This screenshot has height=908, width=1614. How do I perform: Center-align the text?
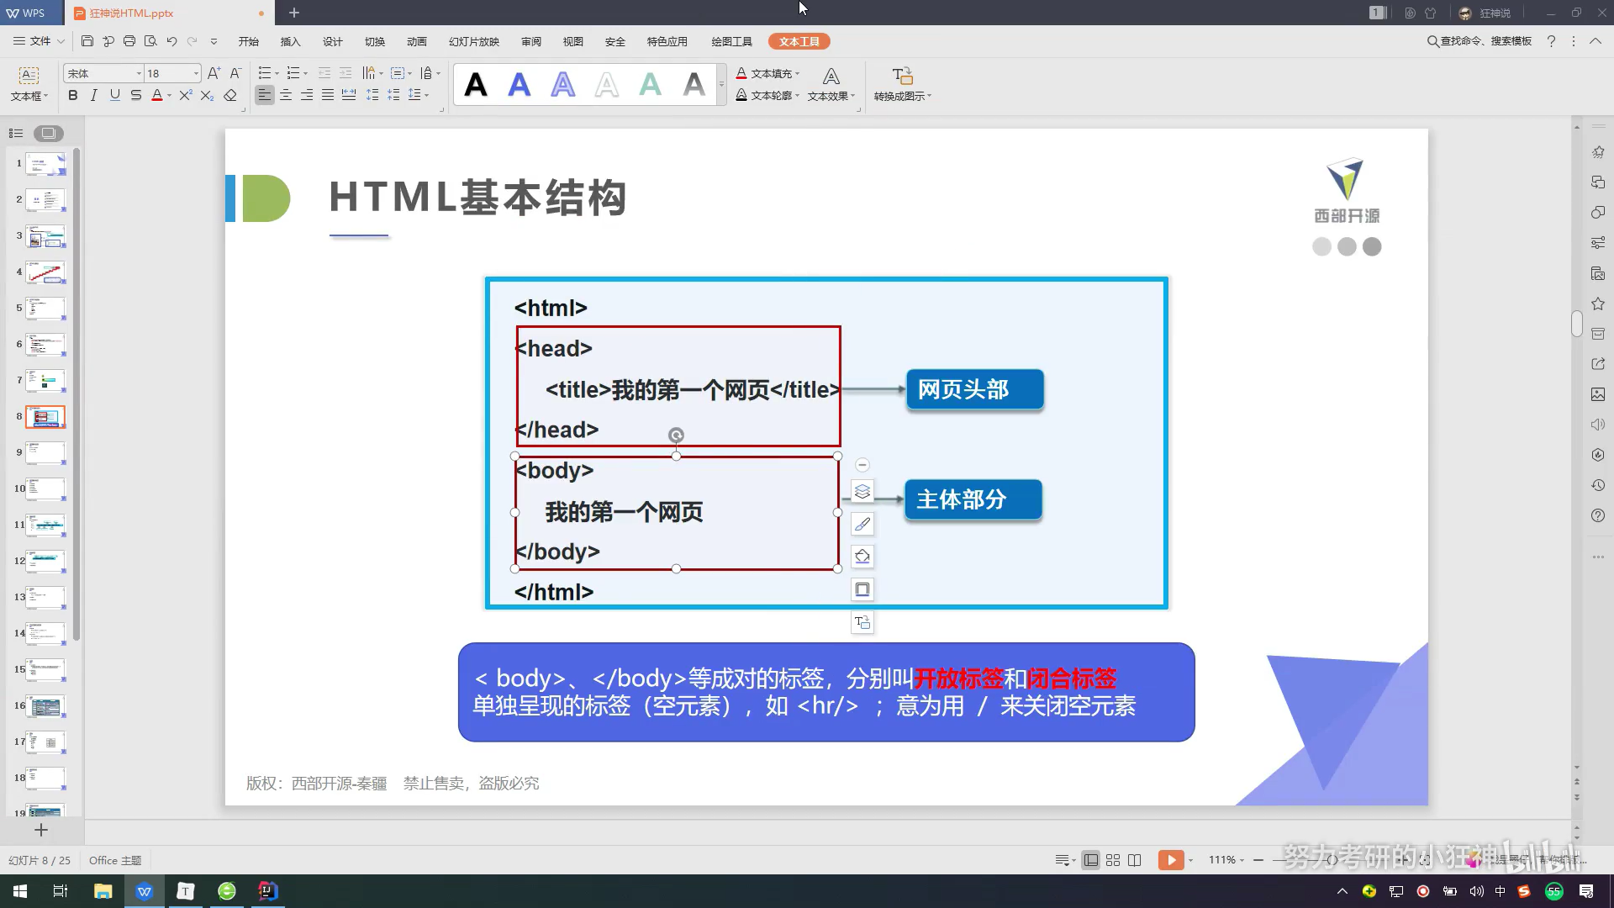point(286,95)
